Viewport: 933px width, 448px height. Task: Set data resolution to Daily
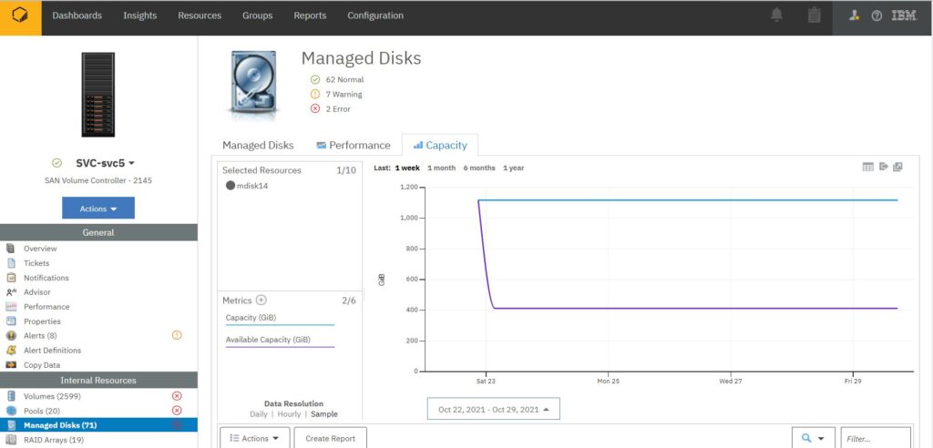(259, 414)
